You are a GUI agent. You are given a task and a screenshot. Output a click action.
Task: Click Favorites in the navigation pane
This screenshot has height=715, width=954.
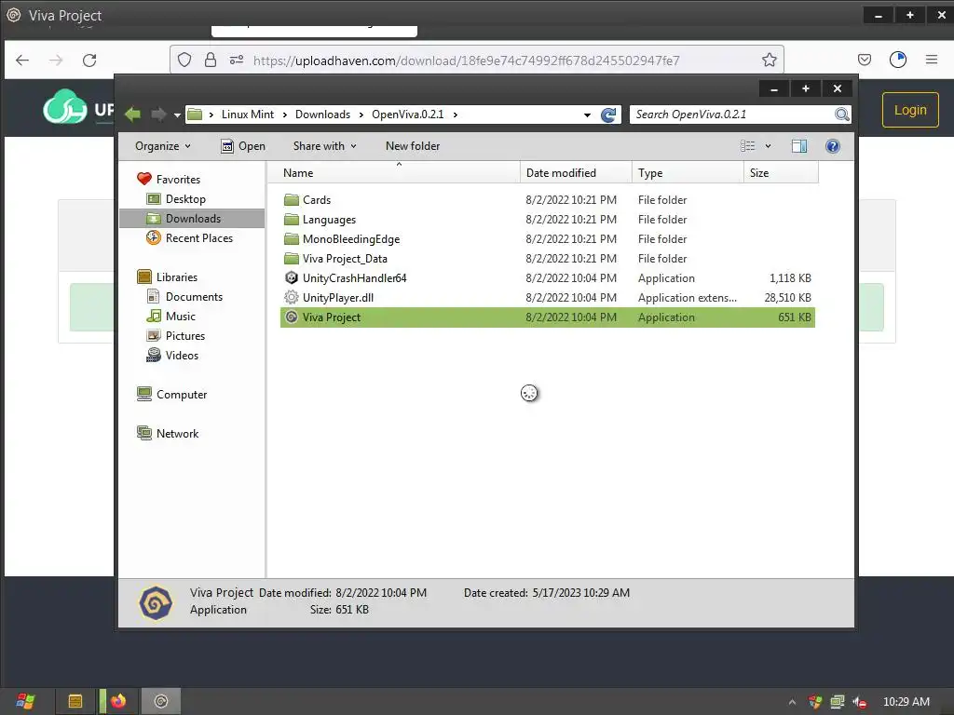(169, 179)
